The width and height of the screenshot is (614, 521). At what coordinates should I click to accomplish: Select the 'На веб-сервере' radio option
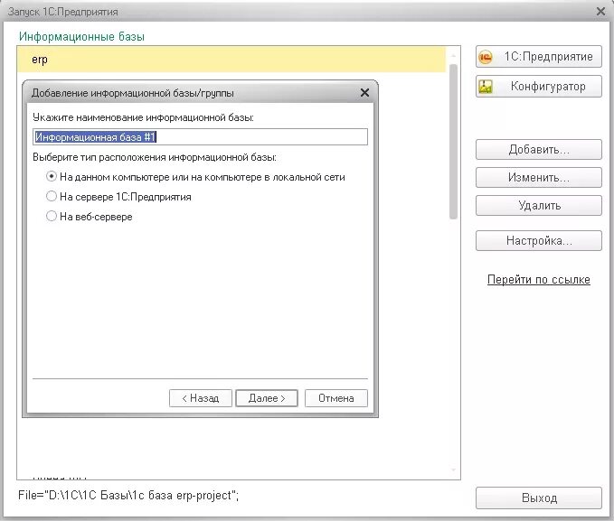(x=52, y=216)
